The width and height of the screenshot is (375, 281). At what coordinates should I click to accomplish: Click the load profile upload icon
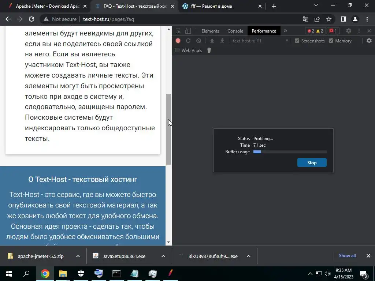[212, 41]
